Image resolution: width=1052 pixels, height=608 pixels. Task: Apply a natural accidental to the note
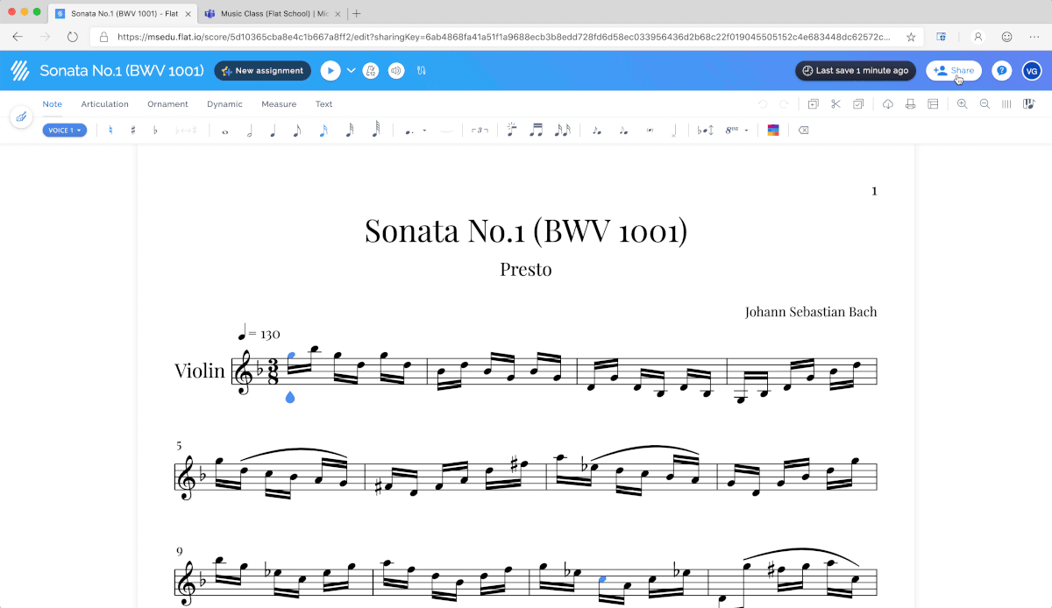coord(110,131)
